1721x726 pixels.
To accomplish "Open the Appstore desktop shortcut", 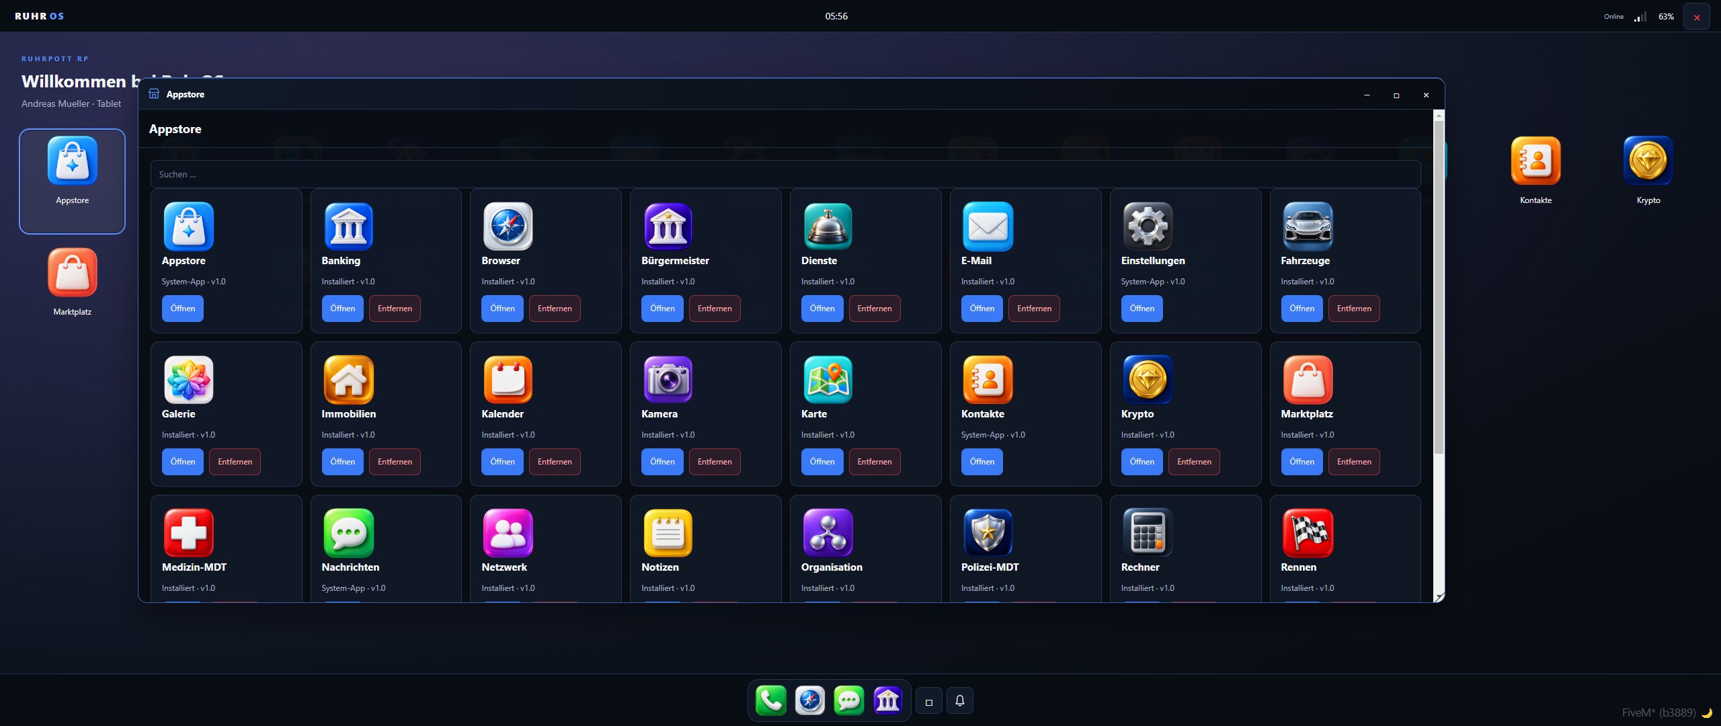I will (x=73, y=181).
